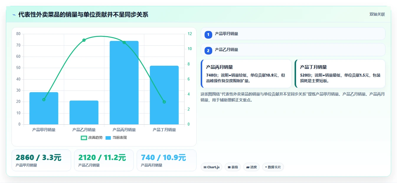Select the 产品丁月销量 bar in the chart
This screenshot has height=183, width=397.
tap(164, 95)
